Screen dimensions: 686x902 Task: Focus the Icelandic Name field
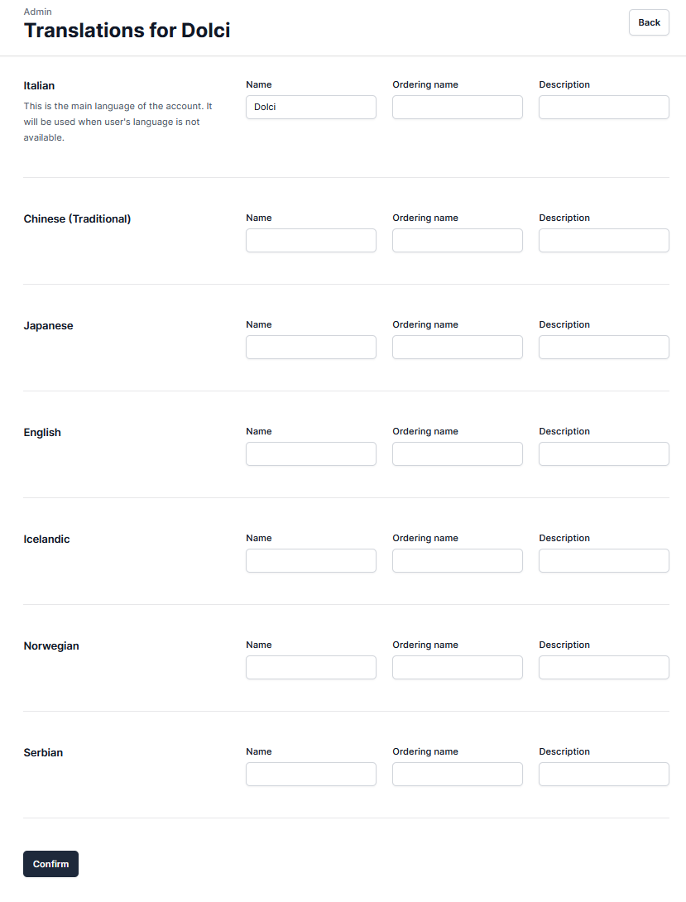(310, 560)
